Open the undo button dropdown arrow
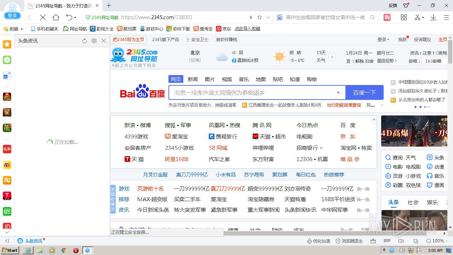The height and width of the screenshot is (255, 453). pyautogui.click(x=75, y=18)
